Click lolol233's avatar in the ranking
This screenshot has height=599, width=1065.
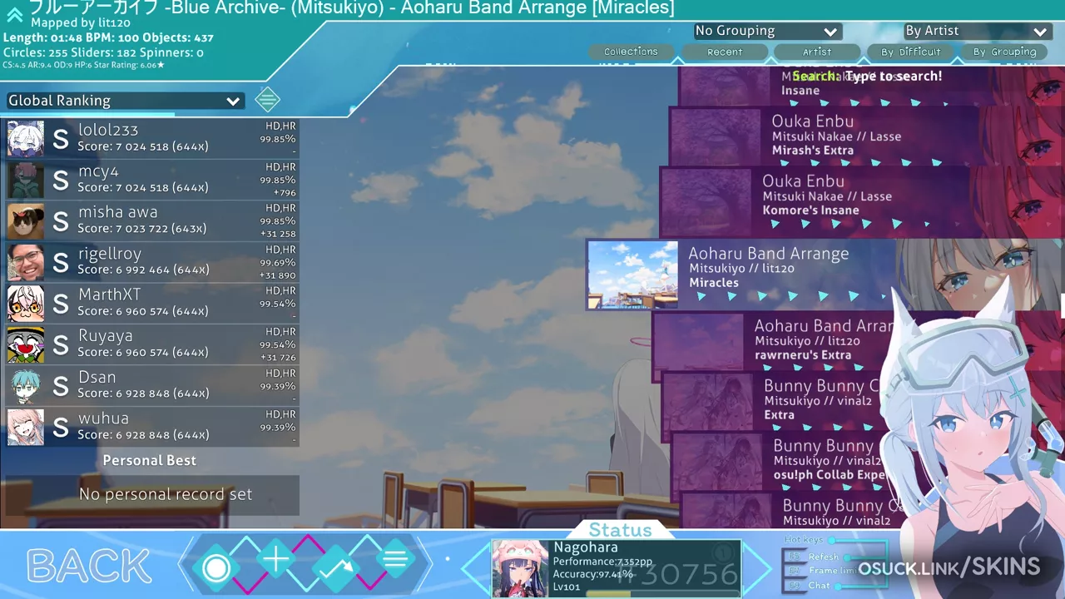[26, 139]
